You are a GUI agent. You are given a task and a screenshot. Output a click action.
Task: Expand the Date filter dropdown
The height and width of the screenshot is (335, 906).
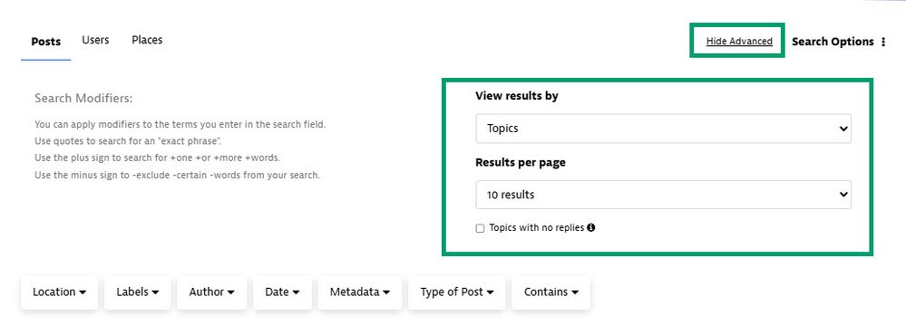(x=283, y=292)
